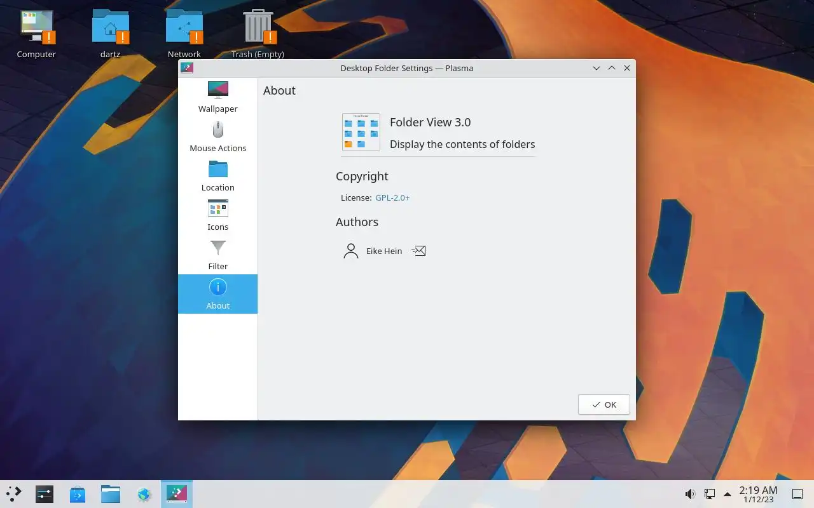Open the Dolphin file manager from taskbar
This screenshot has height=508, width=814.
pos(111,493)
